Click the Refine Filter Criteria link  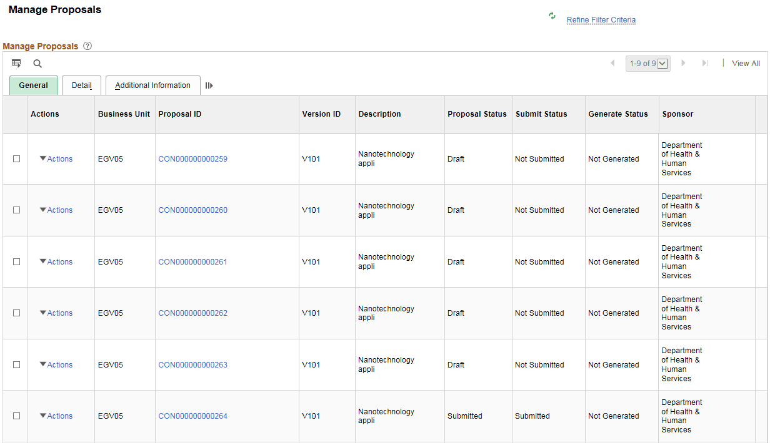coord(601,19)
